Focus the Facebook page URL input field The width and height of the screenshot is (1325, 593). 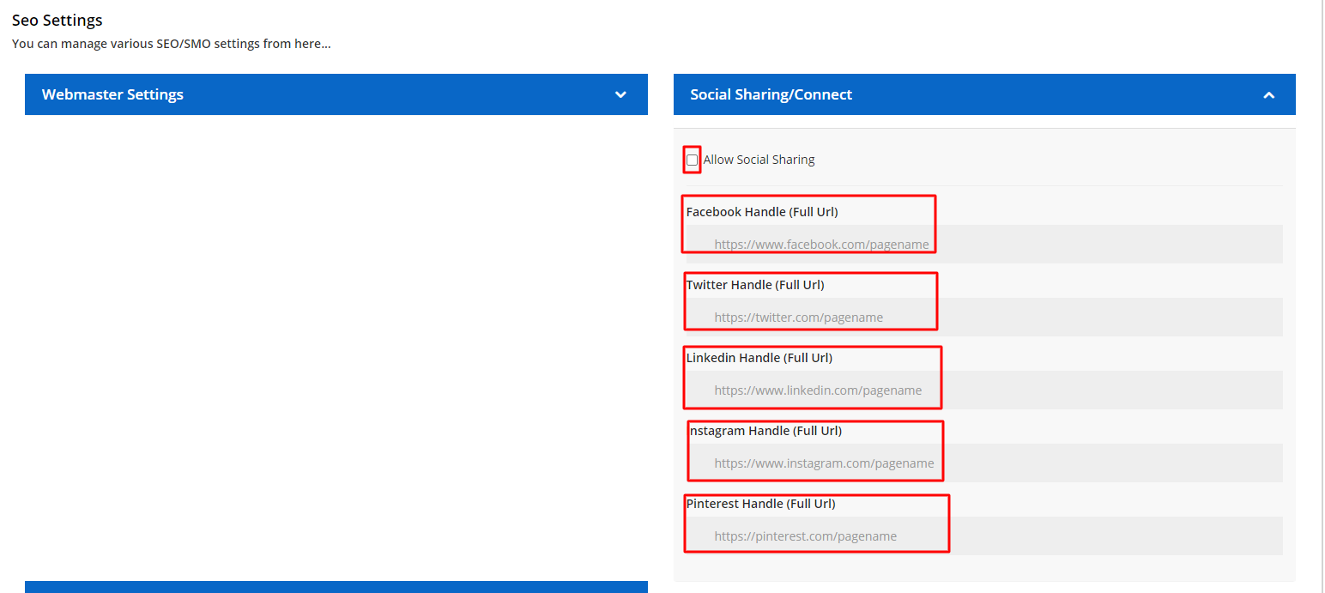(x=983, y=245)
